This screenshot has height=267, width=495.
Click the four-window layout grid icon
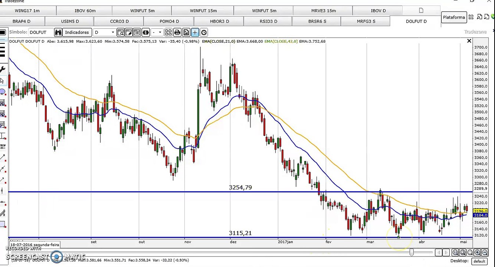click(x=168, y=32)
